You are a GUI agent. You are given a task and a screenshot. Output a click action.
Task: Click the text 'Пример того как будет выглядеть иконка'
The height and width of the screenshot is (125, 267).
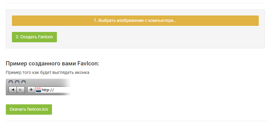47,72
